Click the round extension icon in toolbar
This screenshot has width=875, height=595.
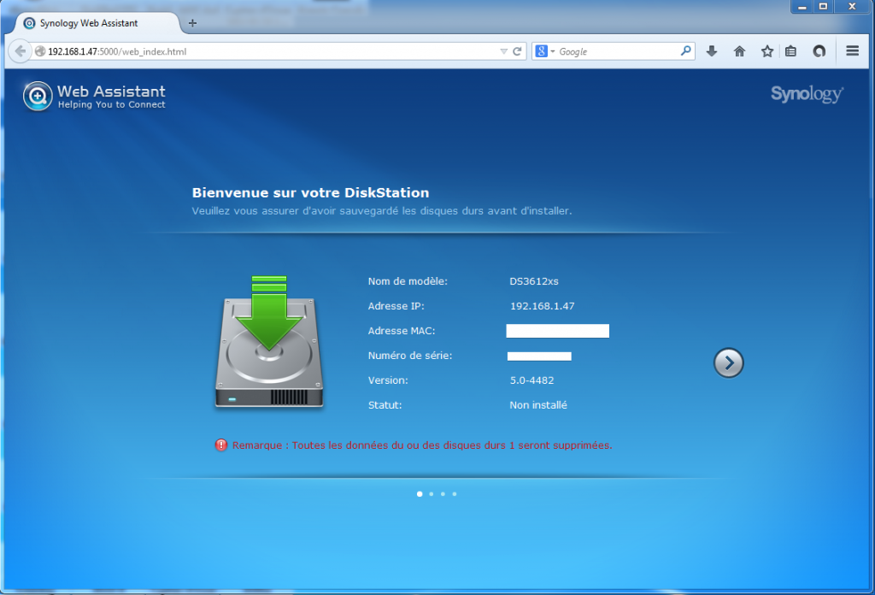[819, 51]
